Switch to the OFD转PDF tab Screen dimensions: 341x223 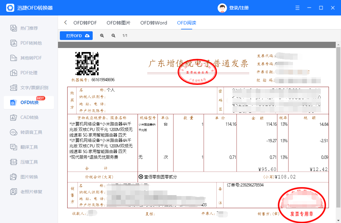(x=86, y=23)
